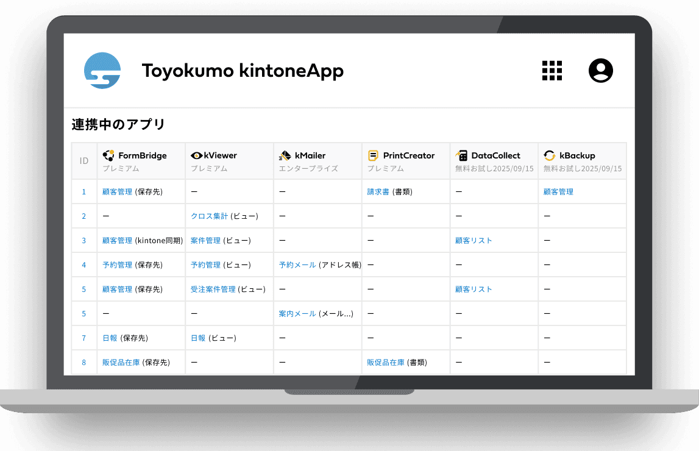Click the kMailer paper-plane icon
Image resolution: width=699 pixels, height=451 pixels.
285,155
